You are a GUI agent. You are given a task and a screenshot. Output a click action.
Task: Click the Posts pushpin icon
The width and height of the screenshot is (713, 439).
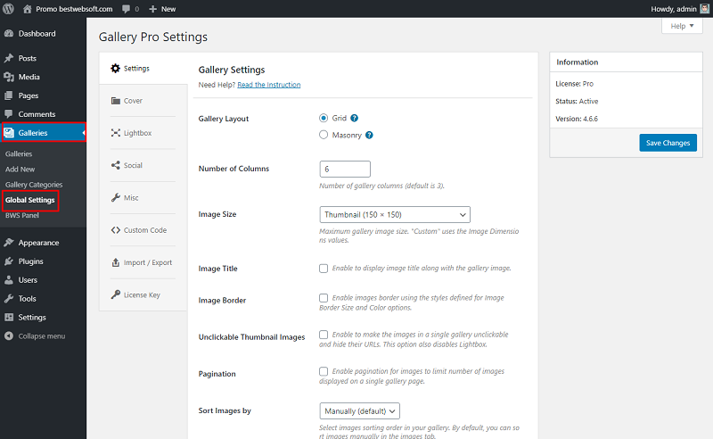(9, 58)
